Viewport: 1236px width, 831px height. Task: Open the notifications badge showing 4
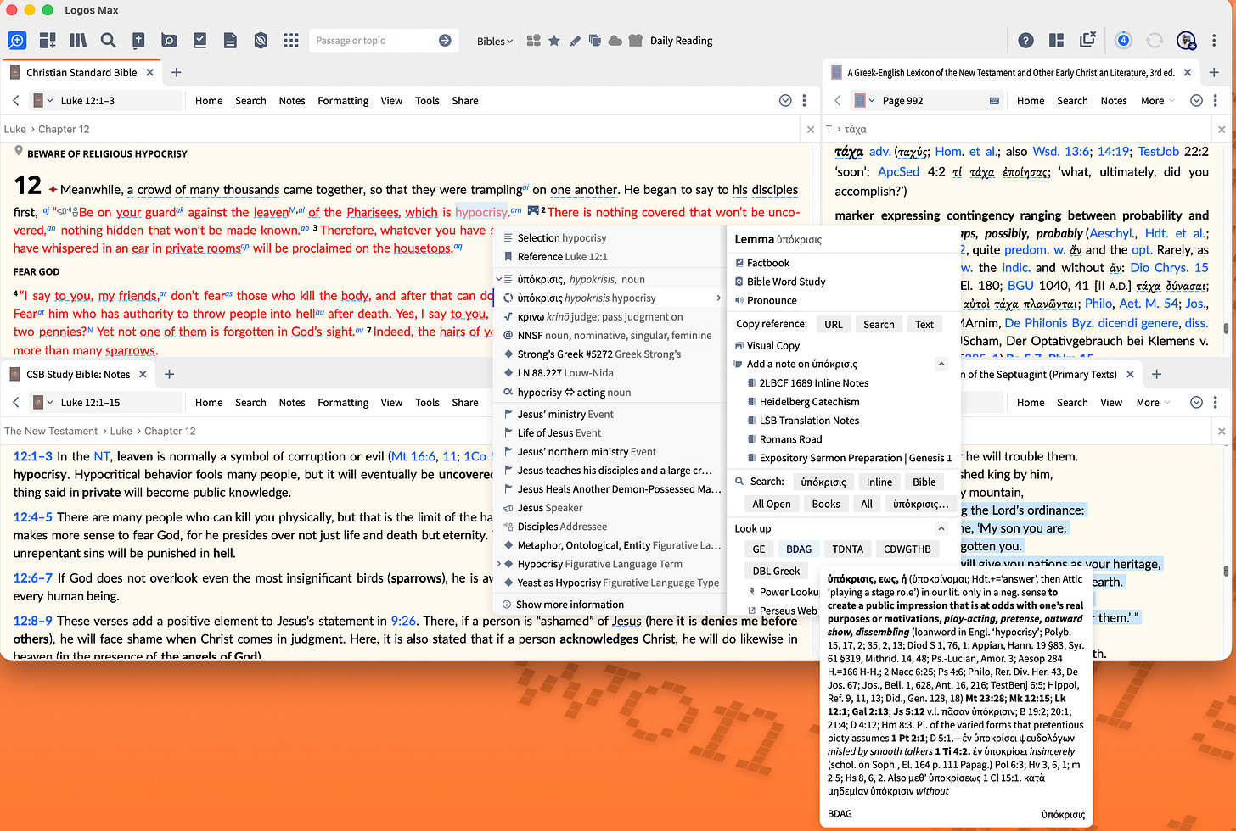point(1123,40)
